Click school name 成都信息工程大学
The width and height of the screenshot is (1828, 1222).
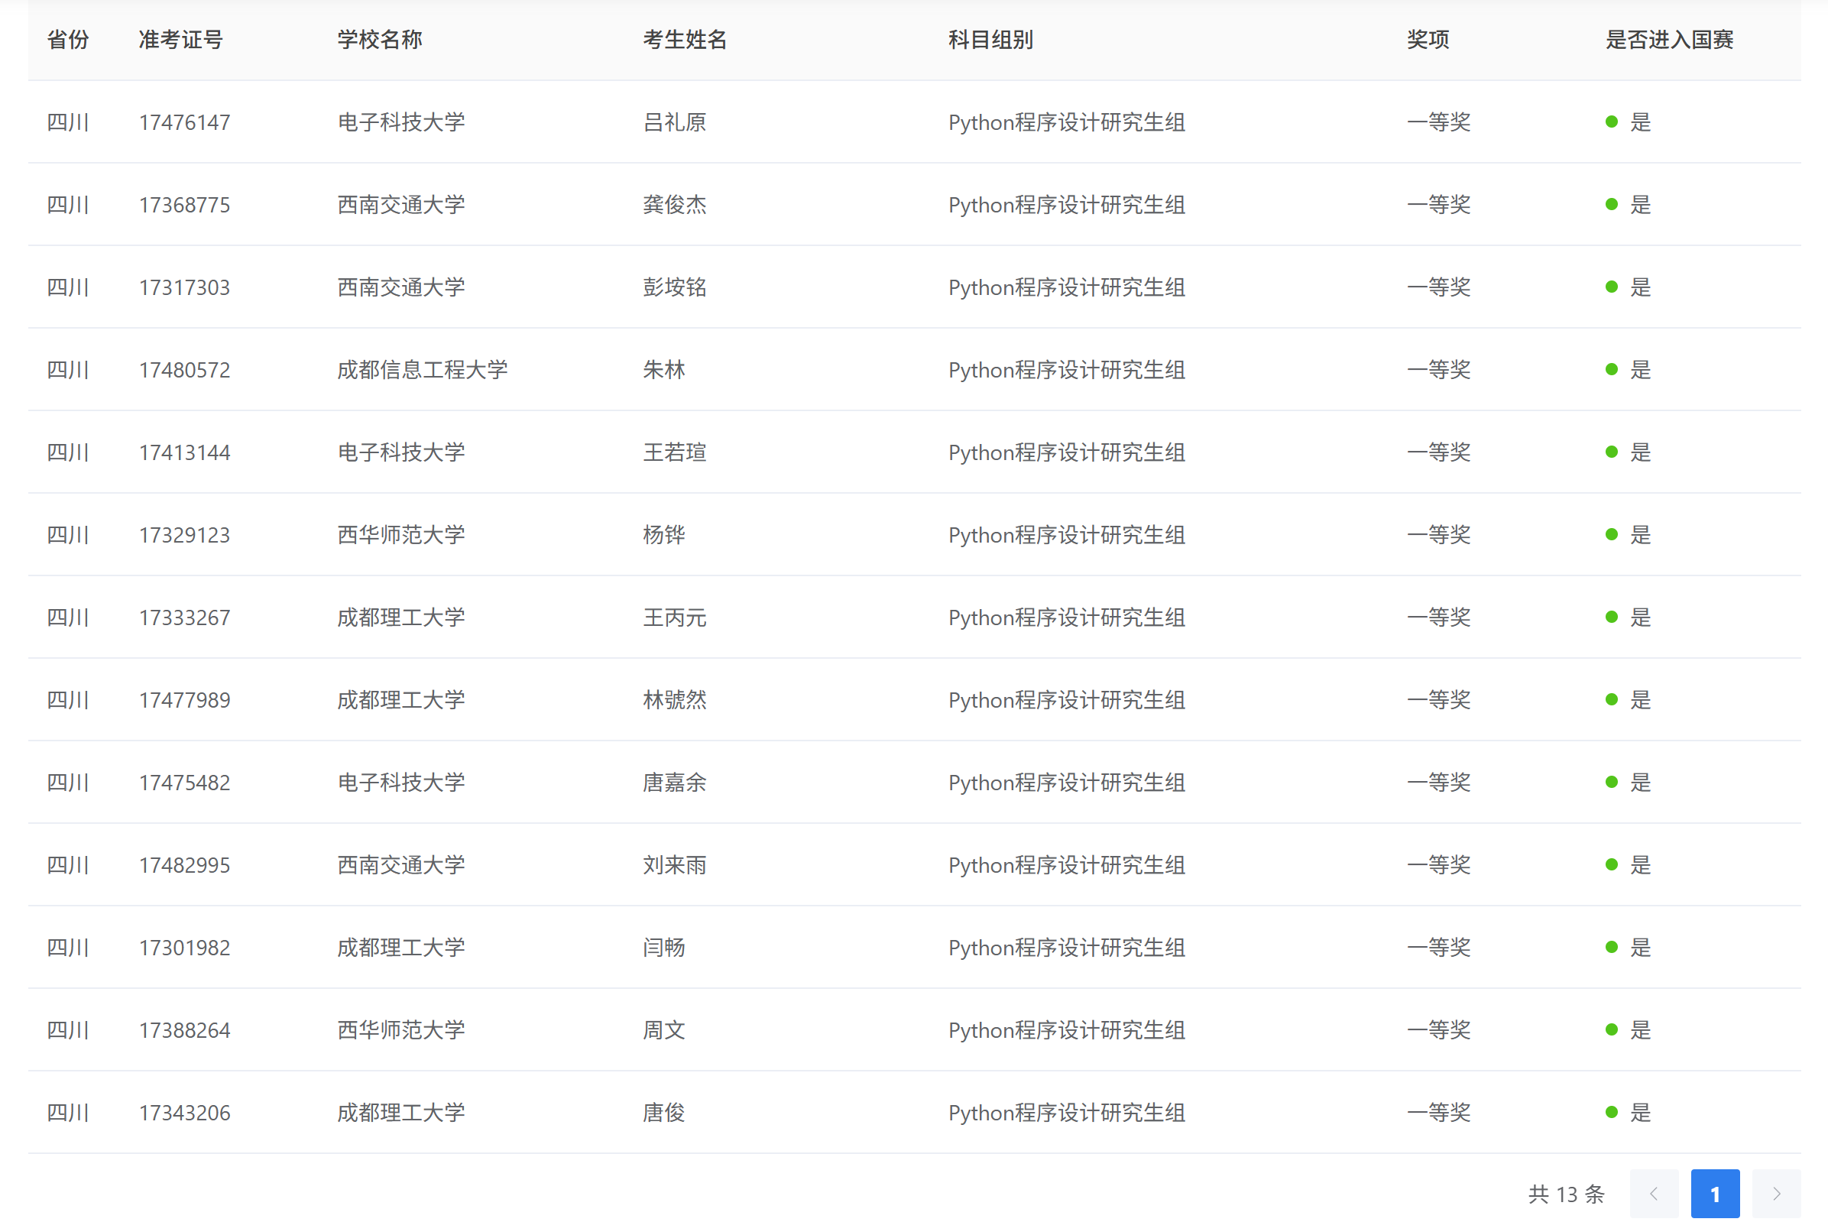point(423,369)
